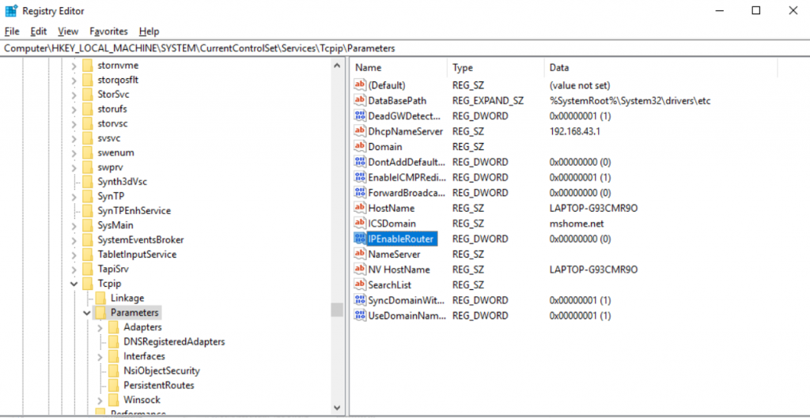Click the folder icon for stornvme key

coord(87,66)
